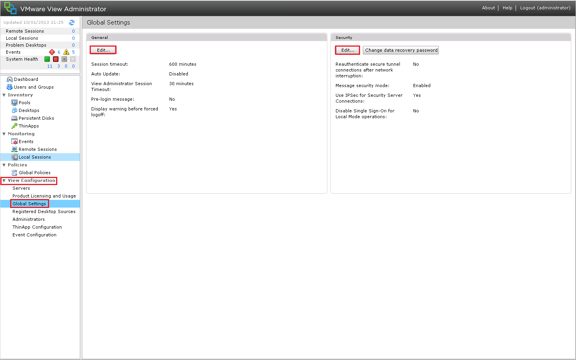Click Edit in the General panel
This screenshot has width=576, height=360.
coord(103,50)
